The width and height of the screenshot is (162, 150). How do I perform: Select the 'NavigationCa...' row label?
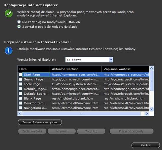[36, 108]
